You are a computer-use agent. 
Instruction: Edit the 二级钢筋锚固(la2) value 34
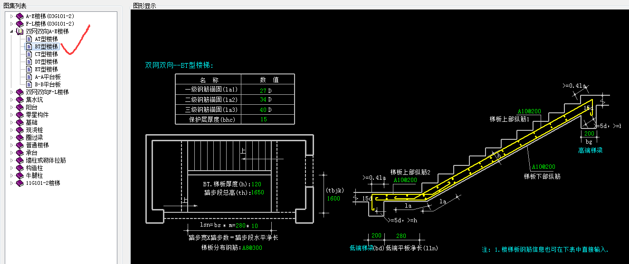click(x=263, y=100)
